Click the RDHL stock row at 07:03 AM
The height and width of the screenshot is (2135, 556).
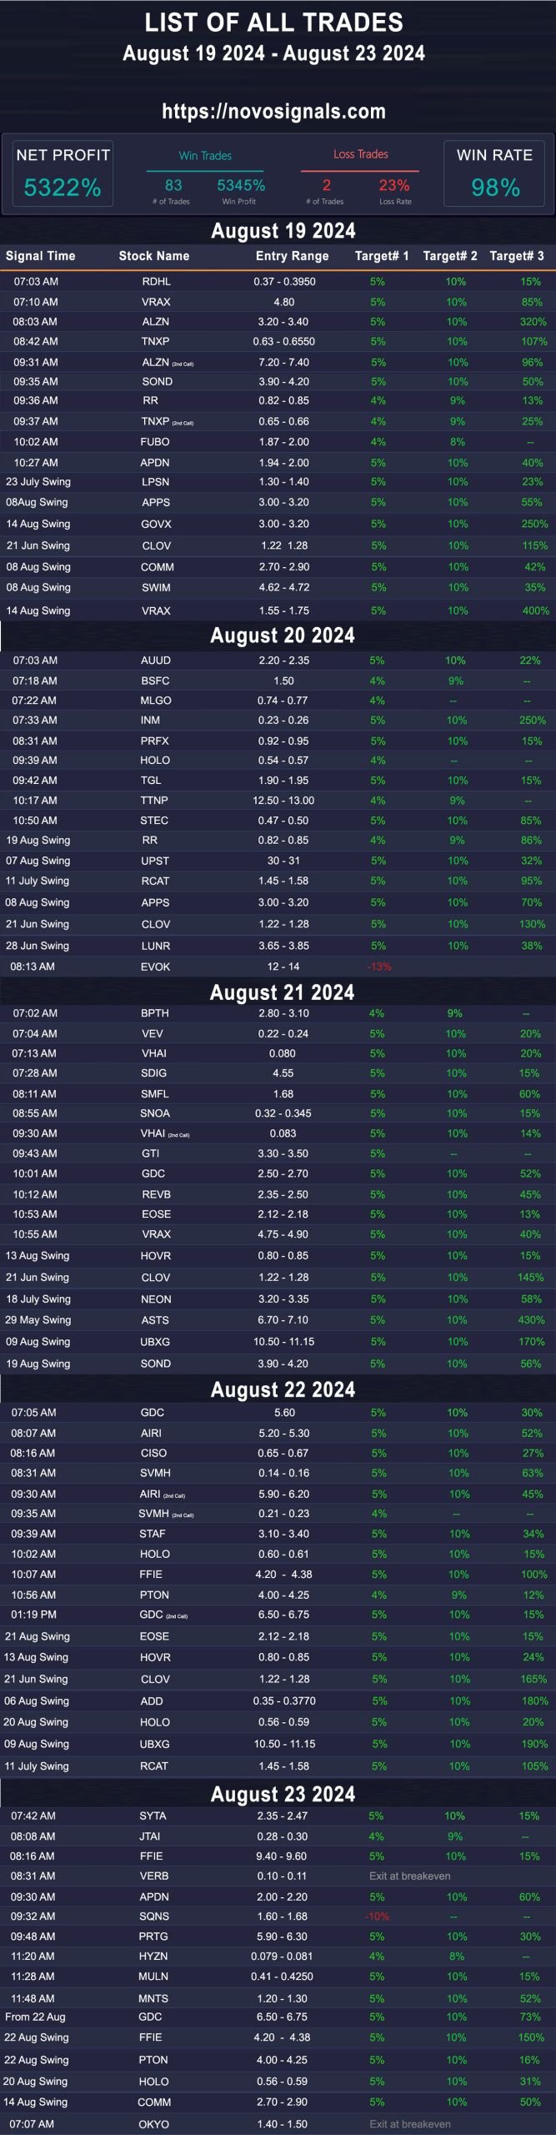pyautogui.click(x=278, y=282)
